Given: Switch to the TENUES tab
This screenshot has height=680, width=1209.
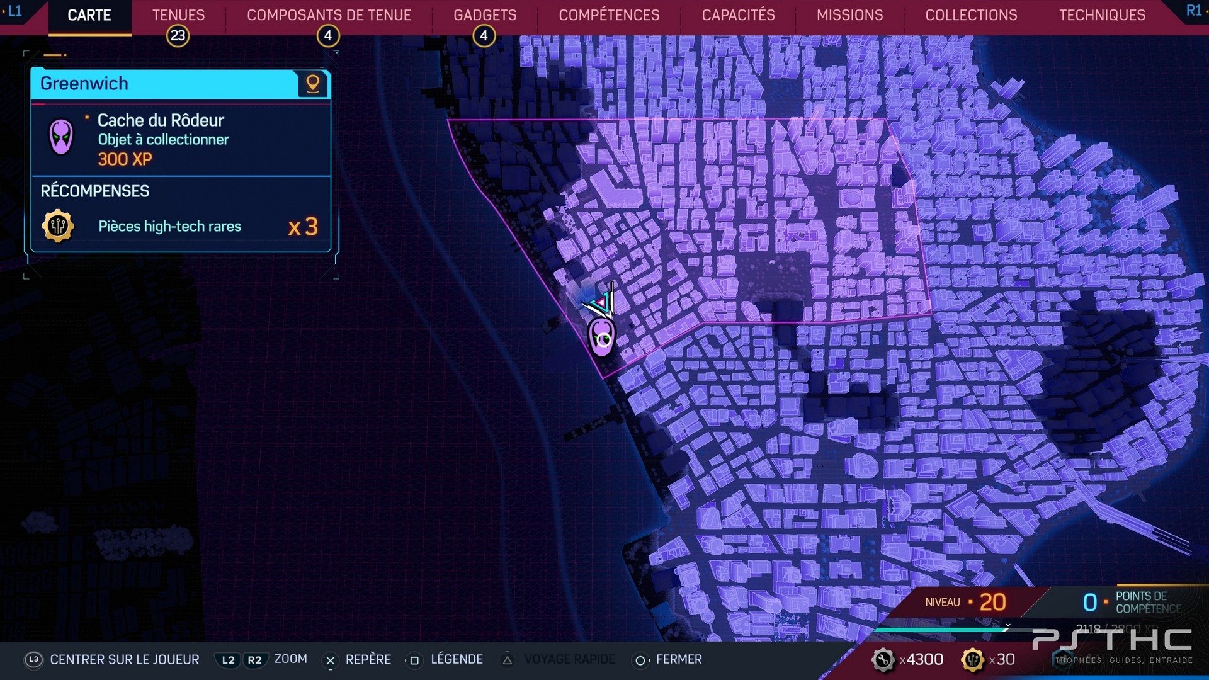Looking at the screenshot, I should pos(178,15).
